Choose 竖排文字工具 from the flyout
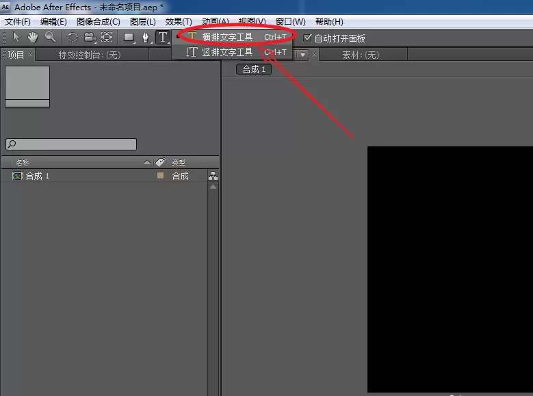The height and width of the screenshot is (396, 533). pos(233,52)
